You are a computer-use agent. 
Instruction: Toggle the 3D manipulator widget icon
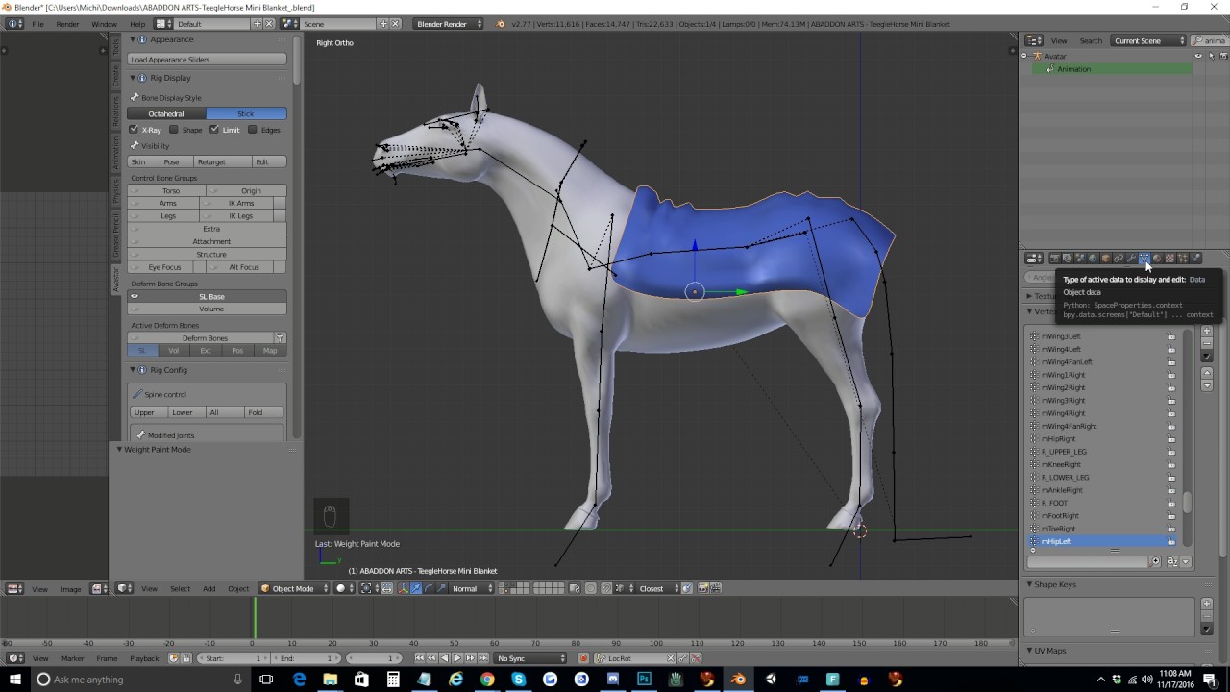click(403, 588)
